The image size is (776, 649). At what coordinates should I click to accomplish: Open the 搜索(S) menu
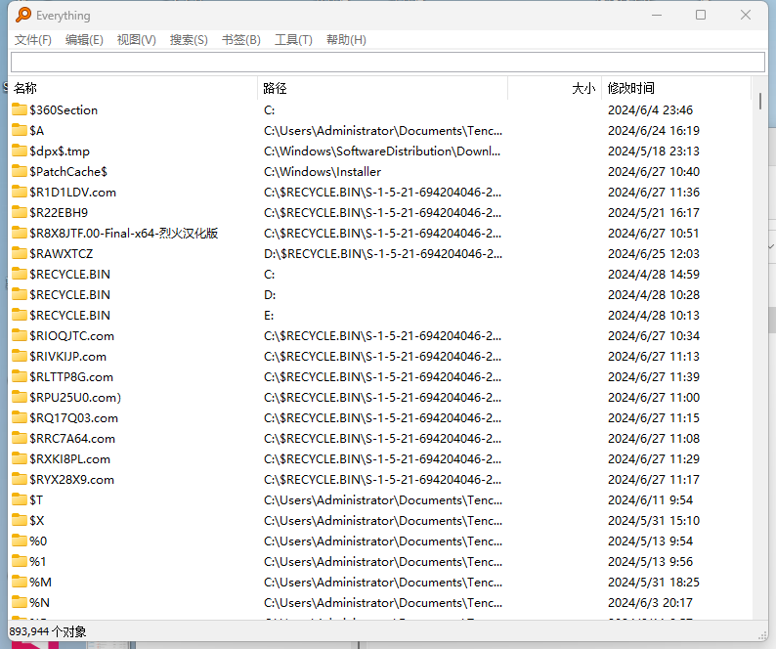point(189,40)
